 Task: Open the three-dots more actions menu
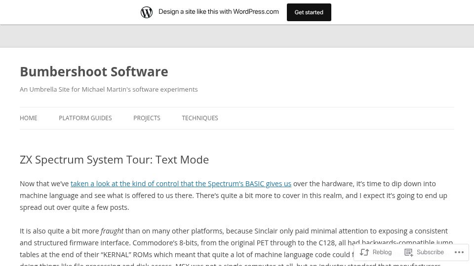tap(459, 252)
